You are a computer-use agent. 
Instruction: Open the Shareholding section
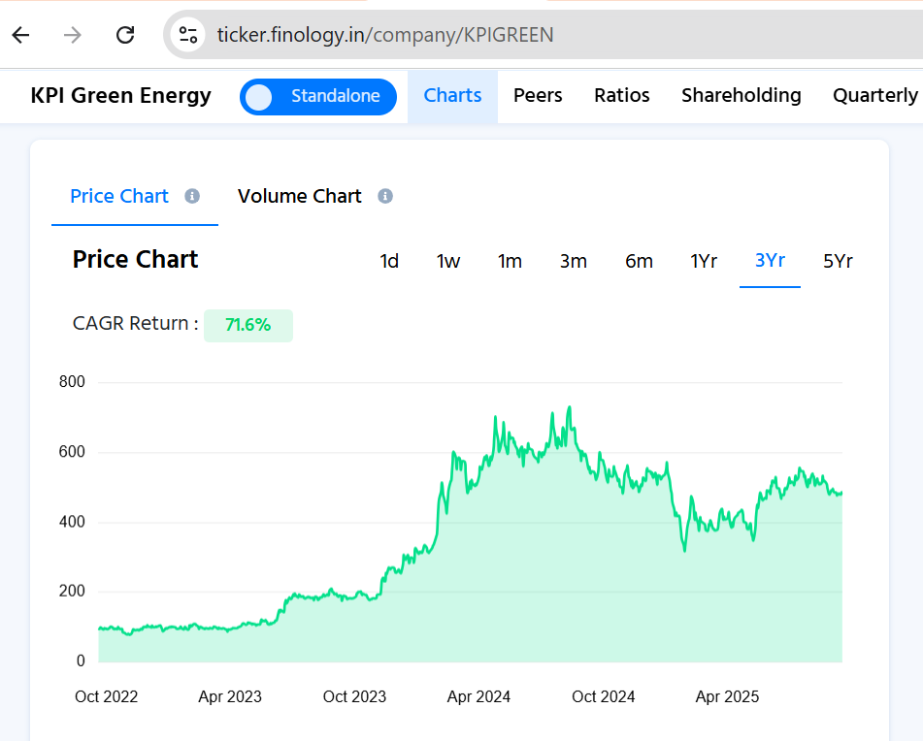(742, 95)
